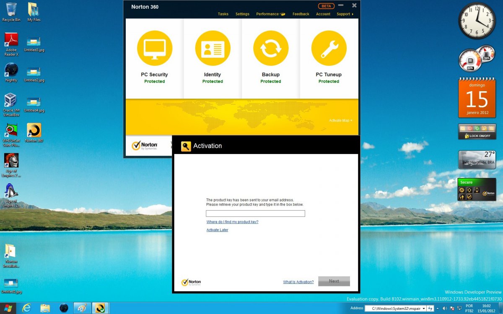503x314 pixels.
Task: Launch the Nightly browser desktop shortcut
Action: coord(11,72)
